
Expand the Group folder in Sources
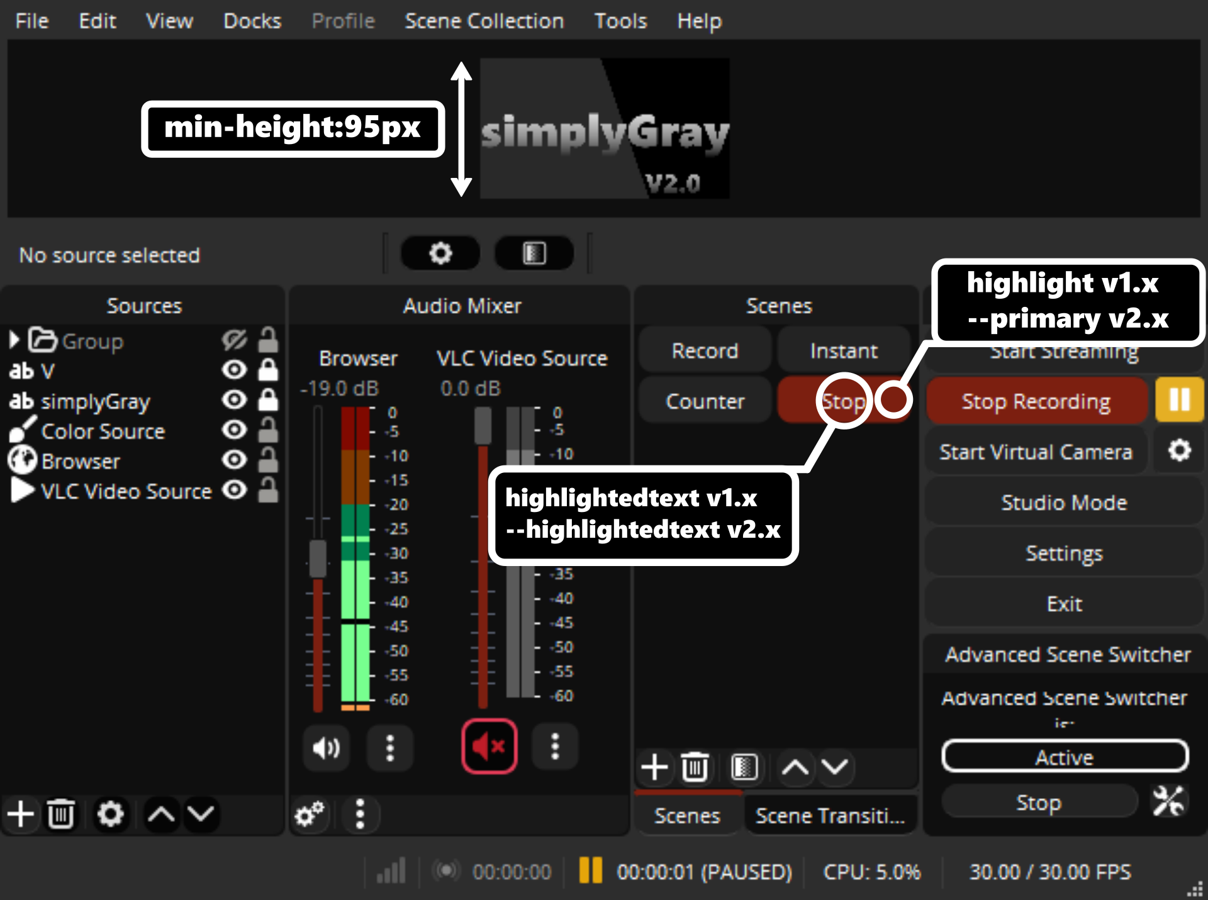14,340
